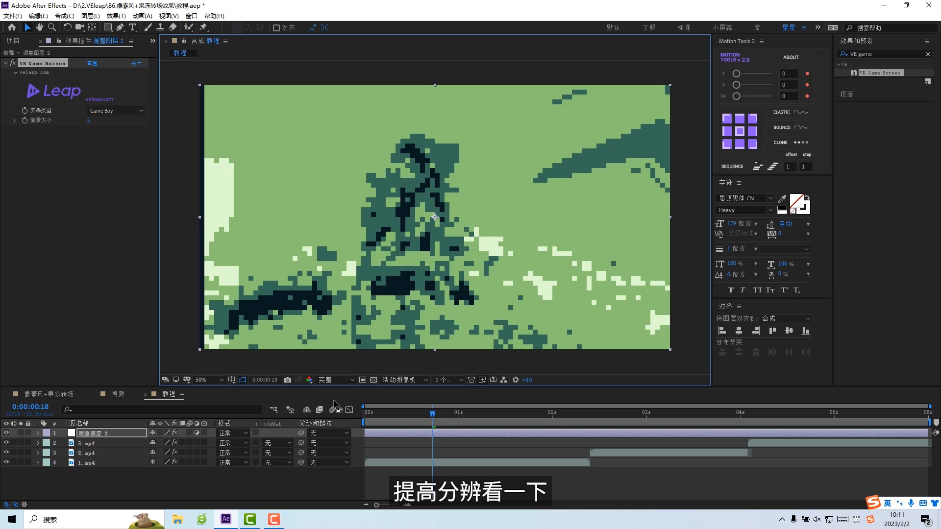941x529 pixels.
Task: Open the 50% magnification dropdown
Action: [x=209, y=380]
